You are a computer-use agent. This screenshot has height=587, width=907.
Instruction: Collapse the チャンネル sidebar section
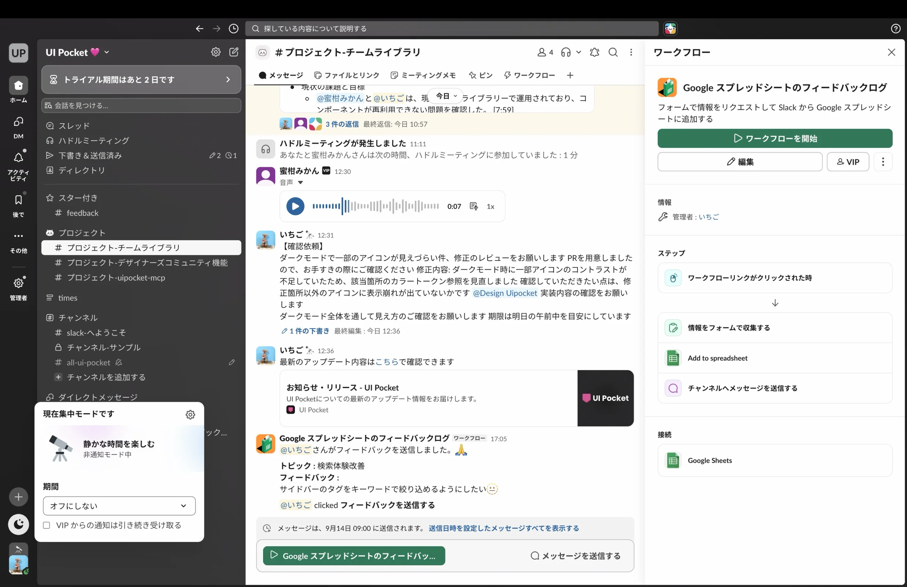click(78, 317)
